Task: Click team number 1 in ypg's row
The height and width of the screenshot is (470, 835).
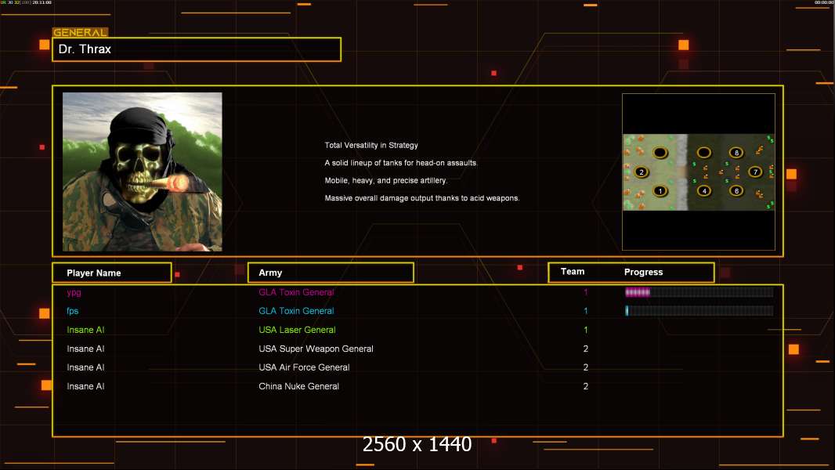Action: (586, 292)
